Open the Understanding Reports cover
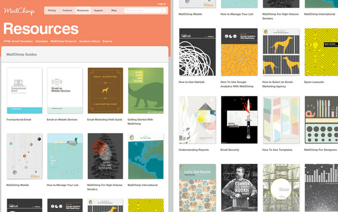The height and width of the screenshot is (212, 338). [197, 120]
